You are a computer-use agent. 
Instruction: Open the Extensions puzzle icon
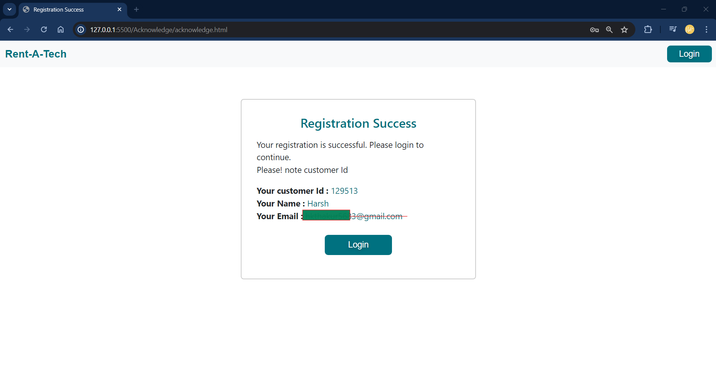(648, 29)
